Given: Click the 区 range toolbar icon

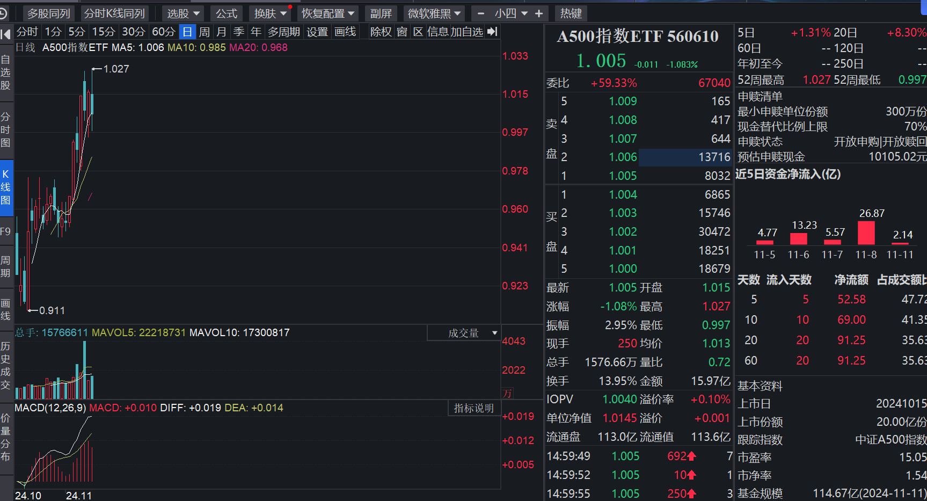Looking at the screenshot, I should point(418,32).
